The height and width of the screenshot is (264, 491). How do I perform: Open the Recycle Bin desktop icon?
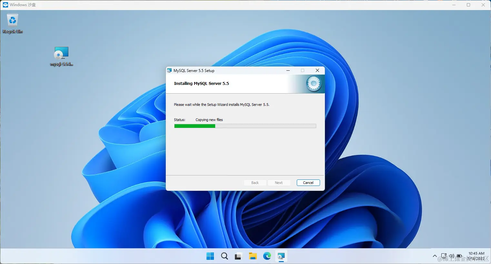(x=12, y=23)
